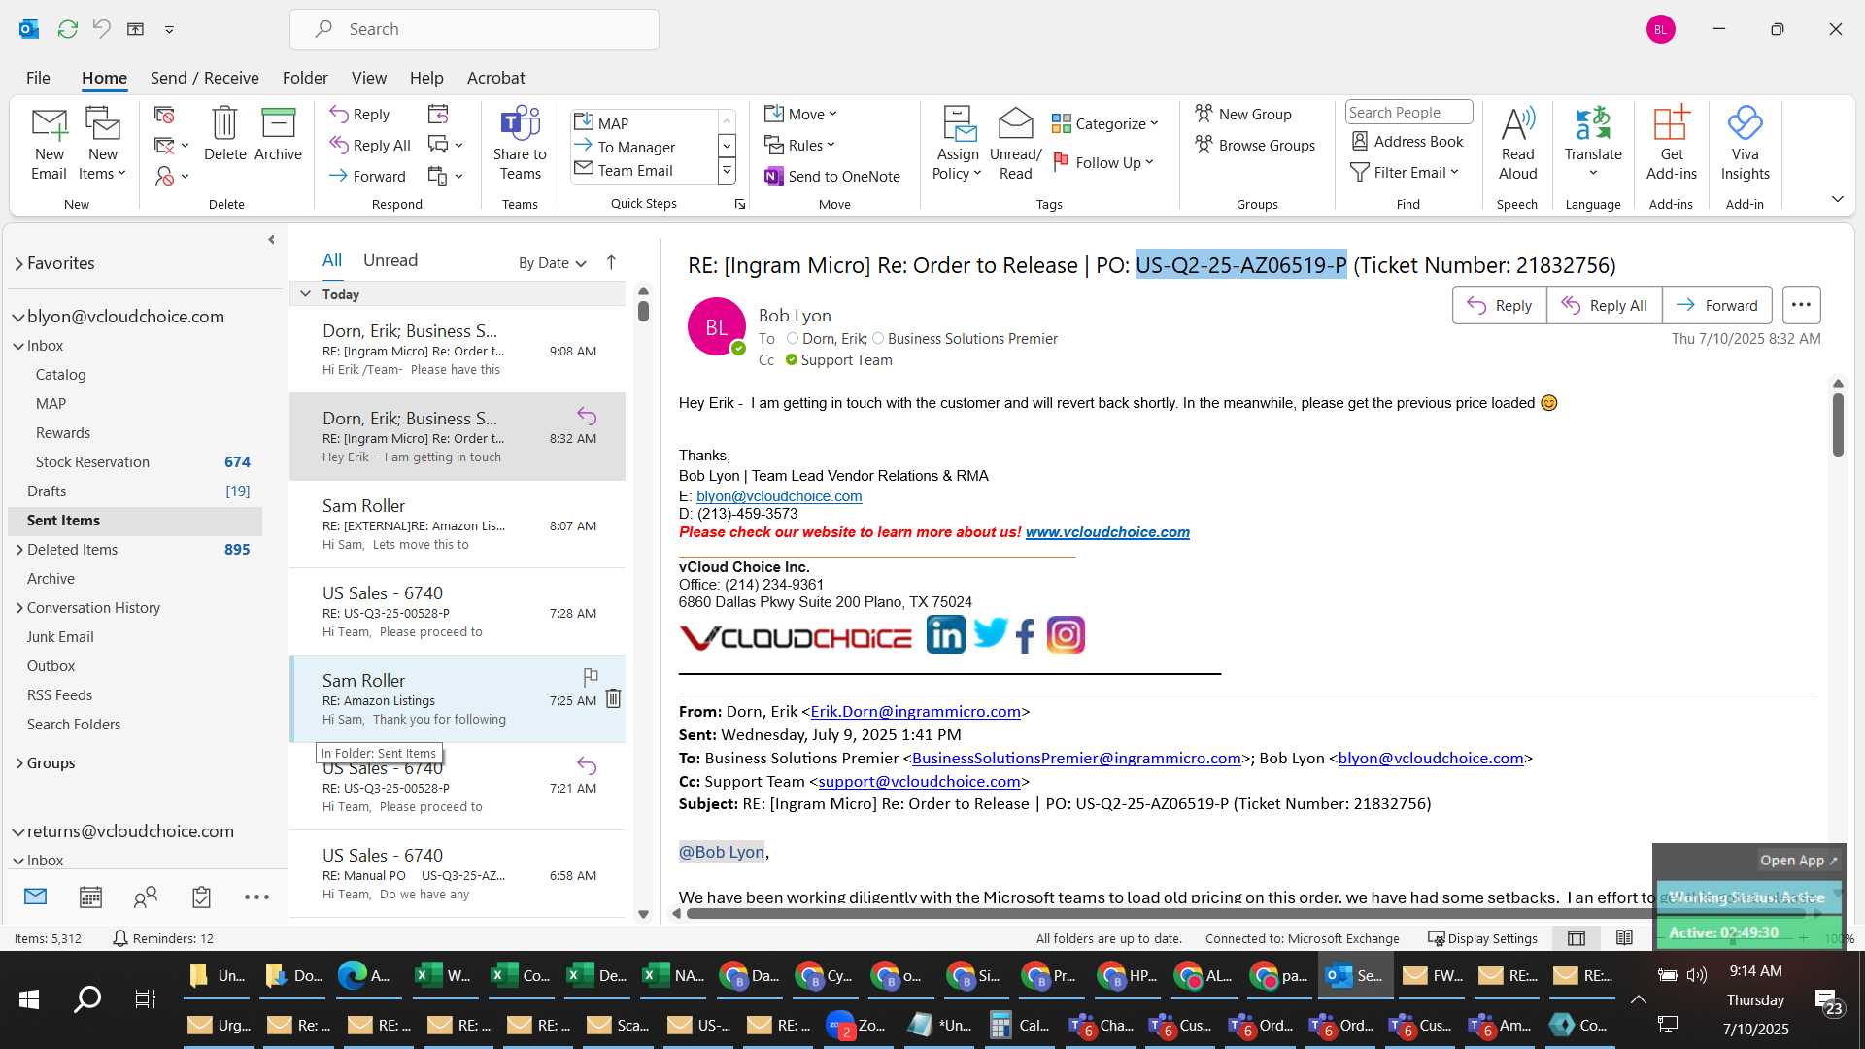Click the Ignore conversation icon
Screen dimensions: 1865x1049
[164, 115]
